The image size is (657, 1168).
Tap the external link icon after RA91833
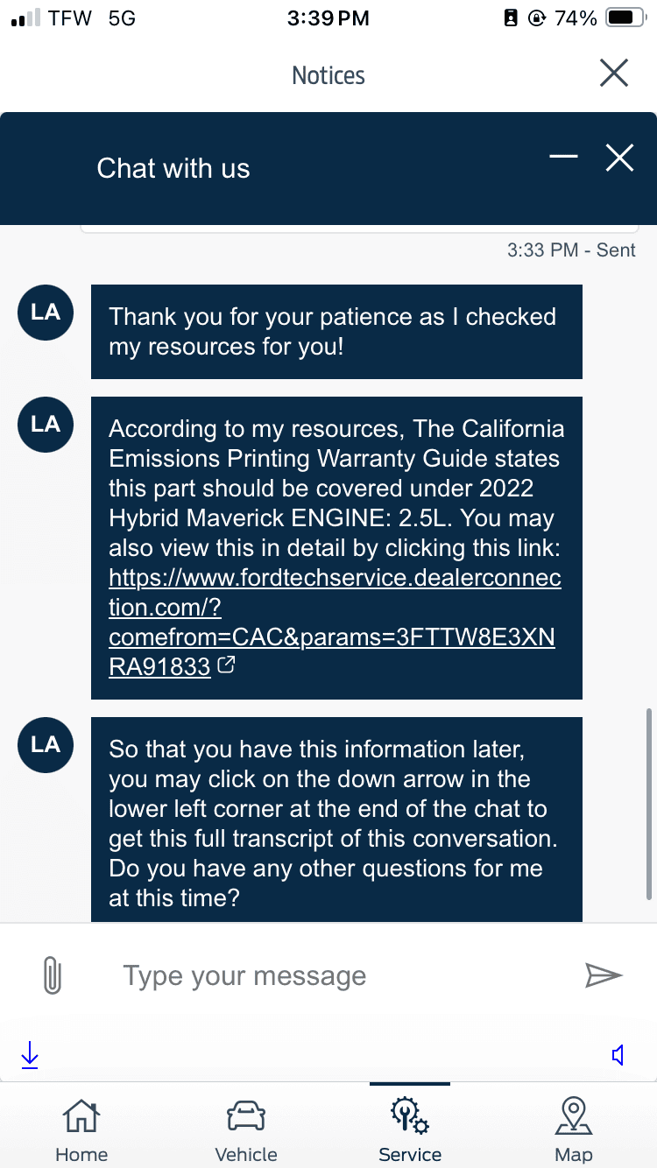[x=226, y=666]
